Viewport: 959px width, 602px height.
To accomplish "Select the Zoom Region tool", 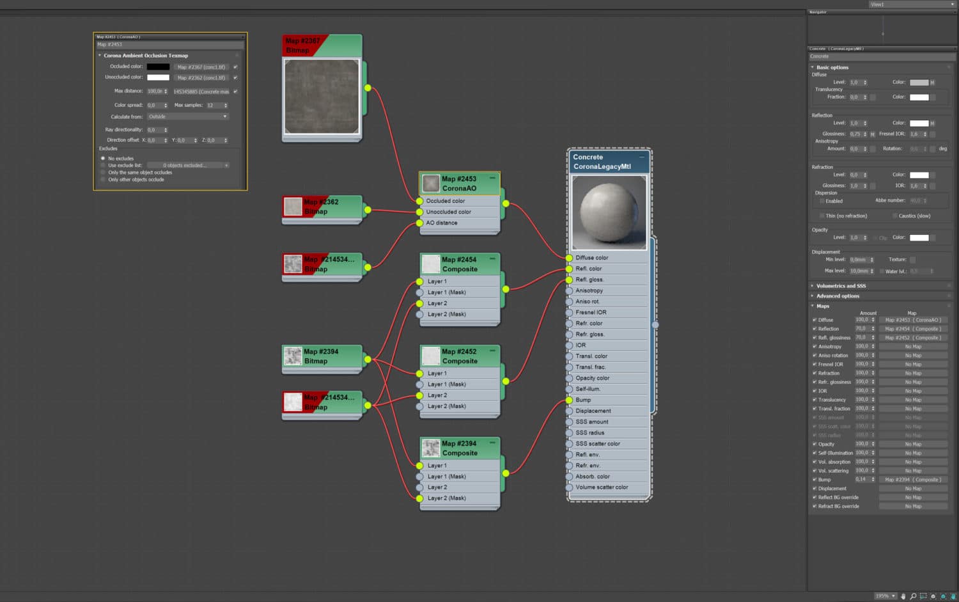I will pyautogui.click(x=923, y=596).
